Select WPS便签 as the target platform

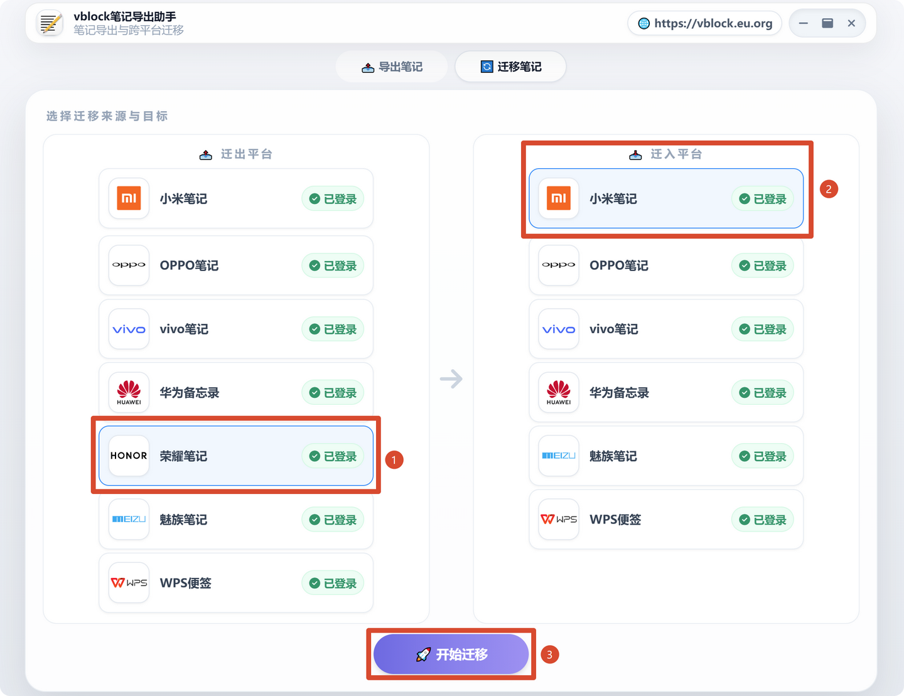click(666, 519)
